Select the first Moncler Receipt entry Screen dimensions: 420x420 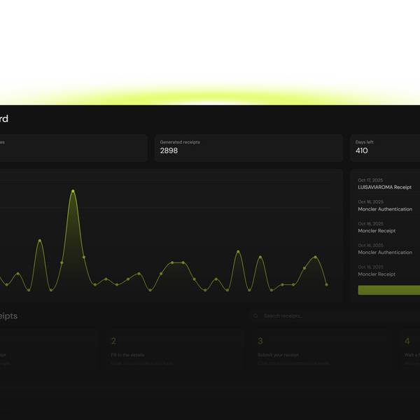(x=377, y=231)
